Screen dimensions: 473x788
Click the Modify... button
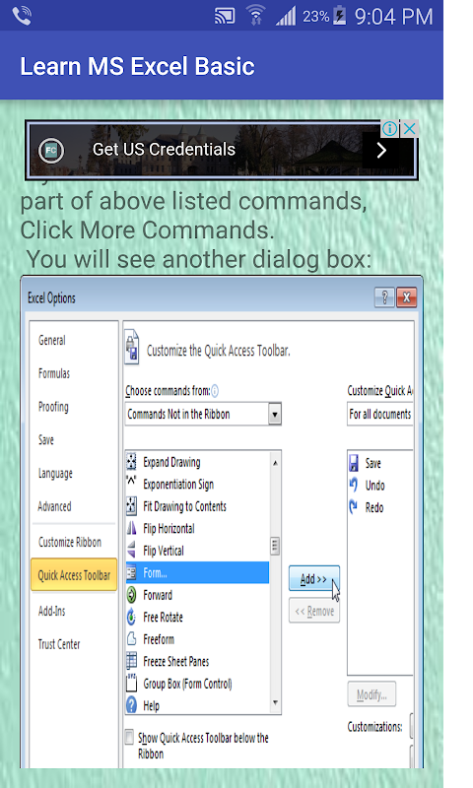click(372, 694)
